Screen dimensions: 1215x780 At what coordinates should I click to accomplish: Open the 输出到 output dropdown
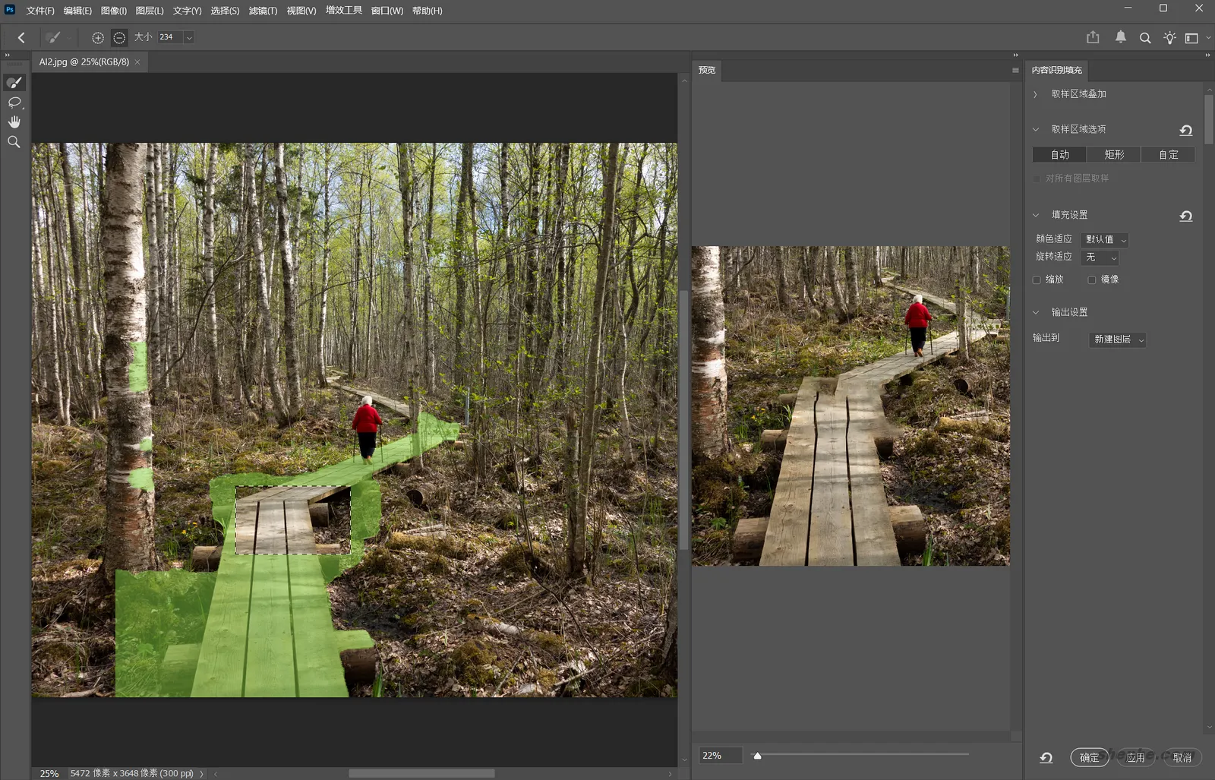point(1118,339)
